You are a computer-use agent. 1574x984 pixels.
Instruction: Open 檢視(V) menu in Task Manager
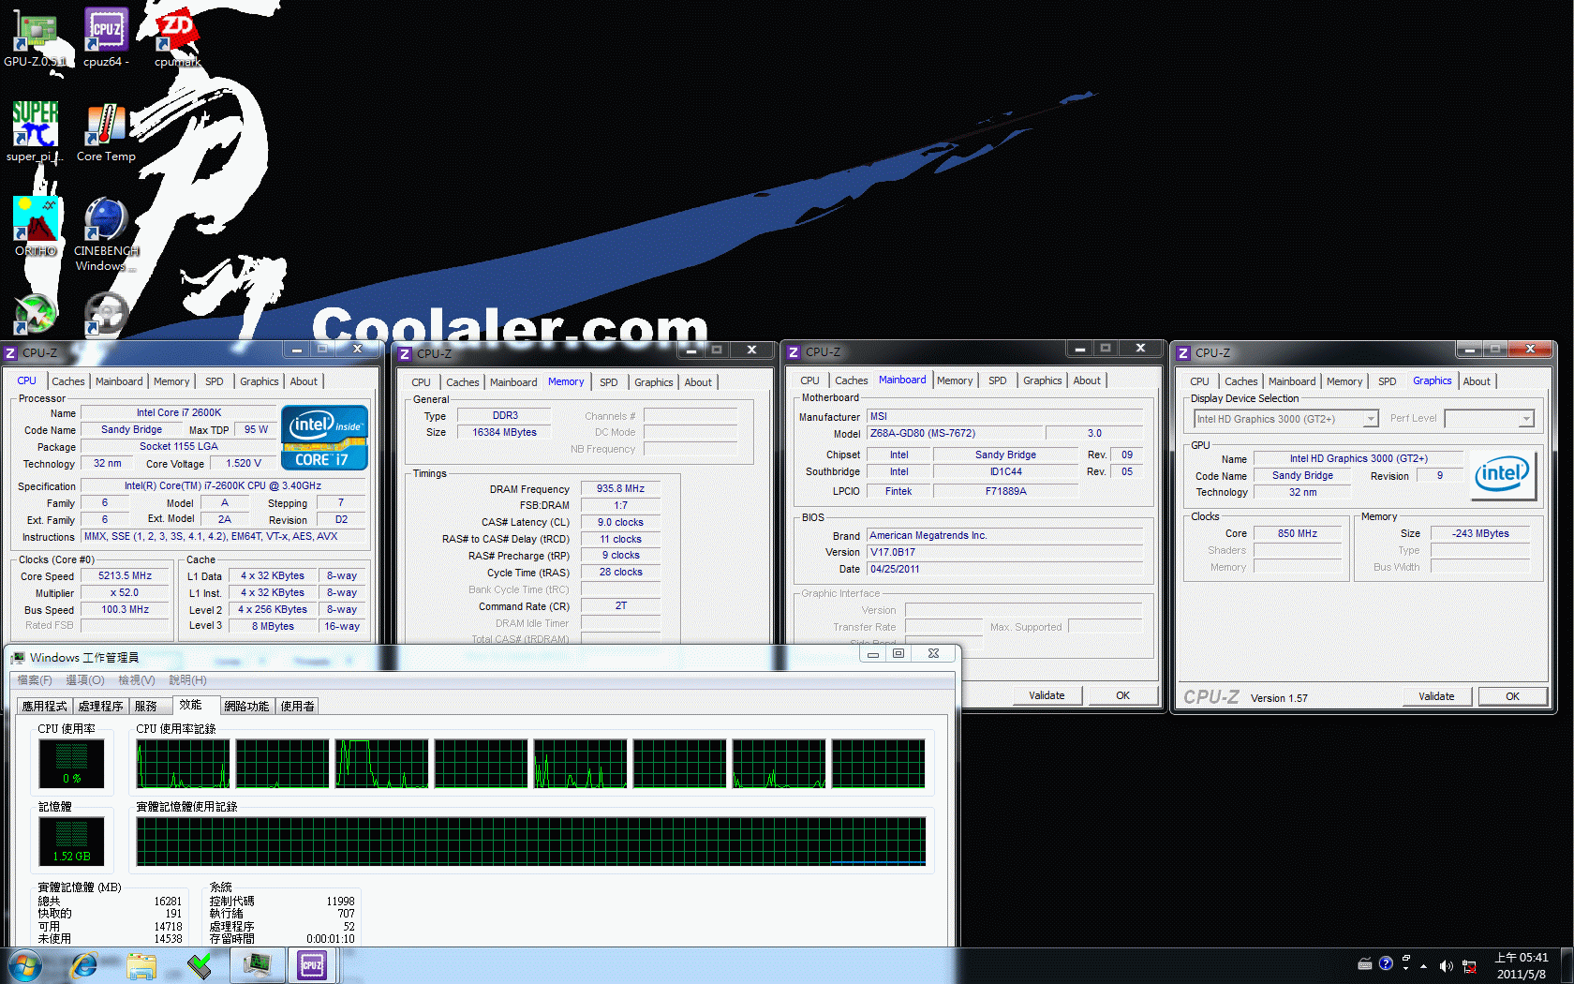(136, 680)
